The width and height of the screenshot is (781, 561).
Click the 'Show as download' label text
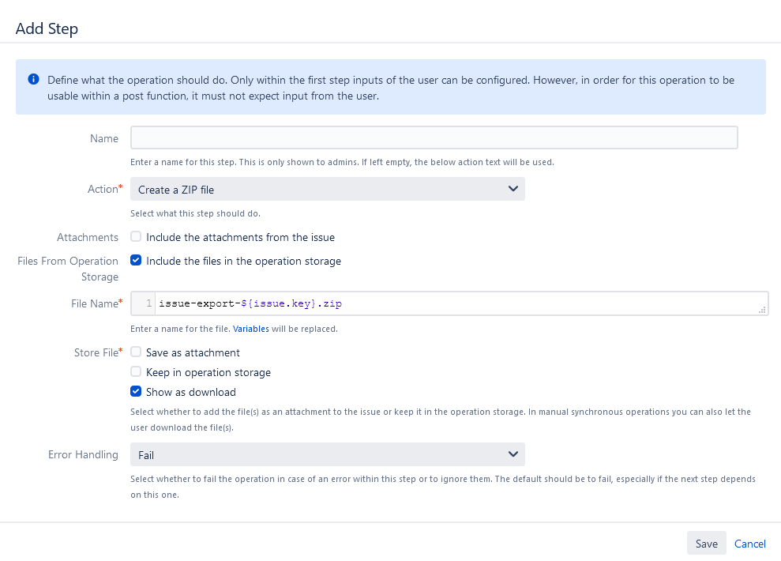[x=190, y=392]
